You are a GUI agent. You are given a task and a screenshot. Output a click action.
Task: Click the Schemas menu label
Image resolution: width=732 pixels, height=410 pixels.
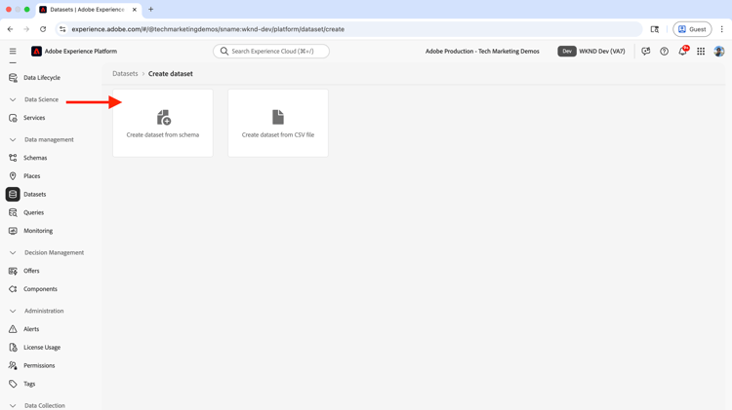click(x=35, y=158)
